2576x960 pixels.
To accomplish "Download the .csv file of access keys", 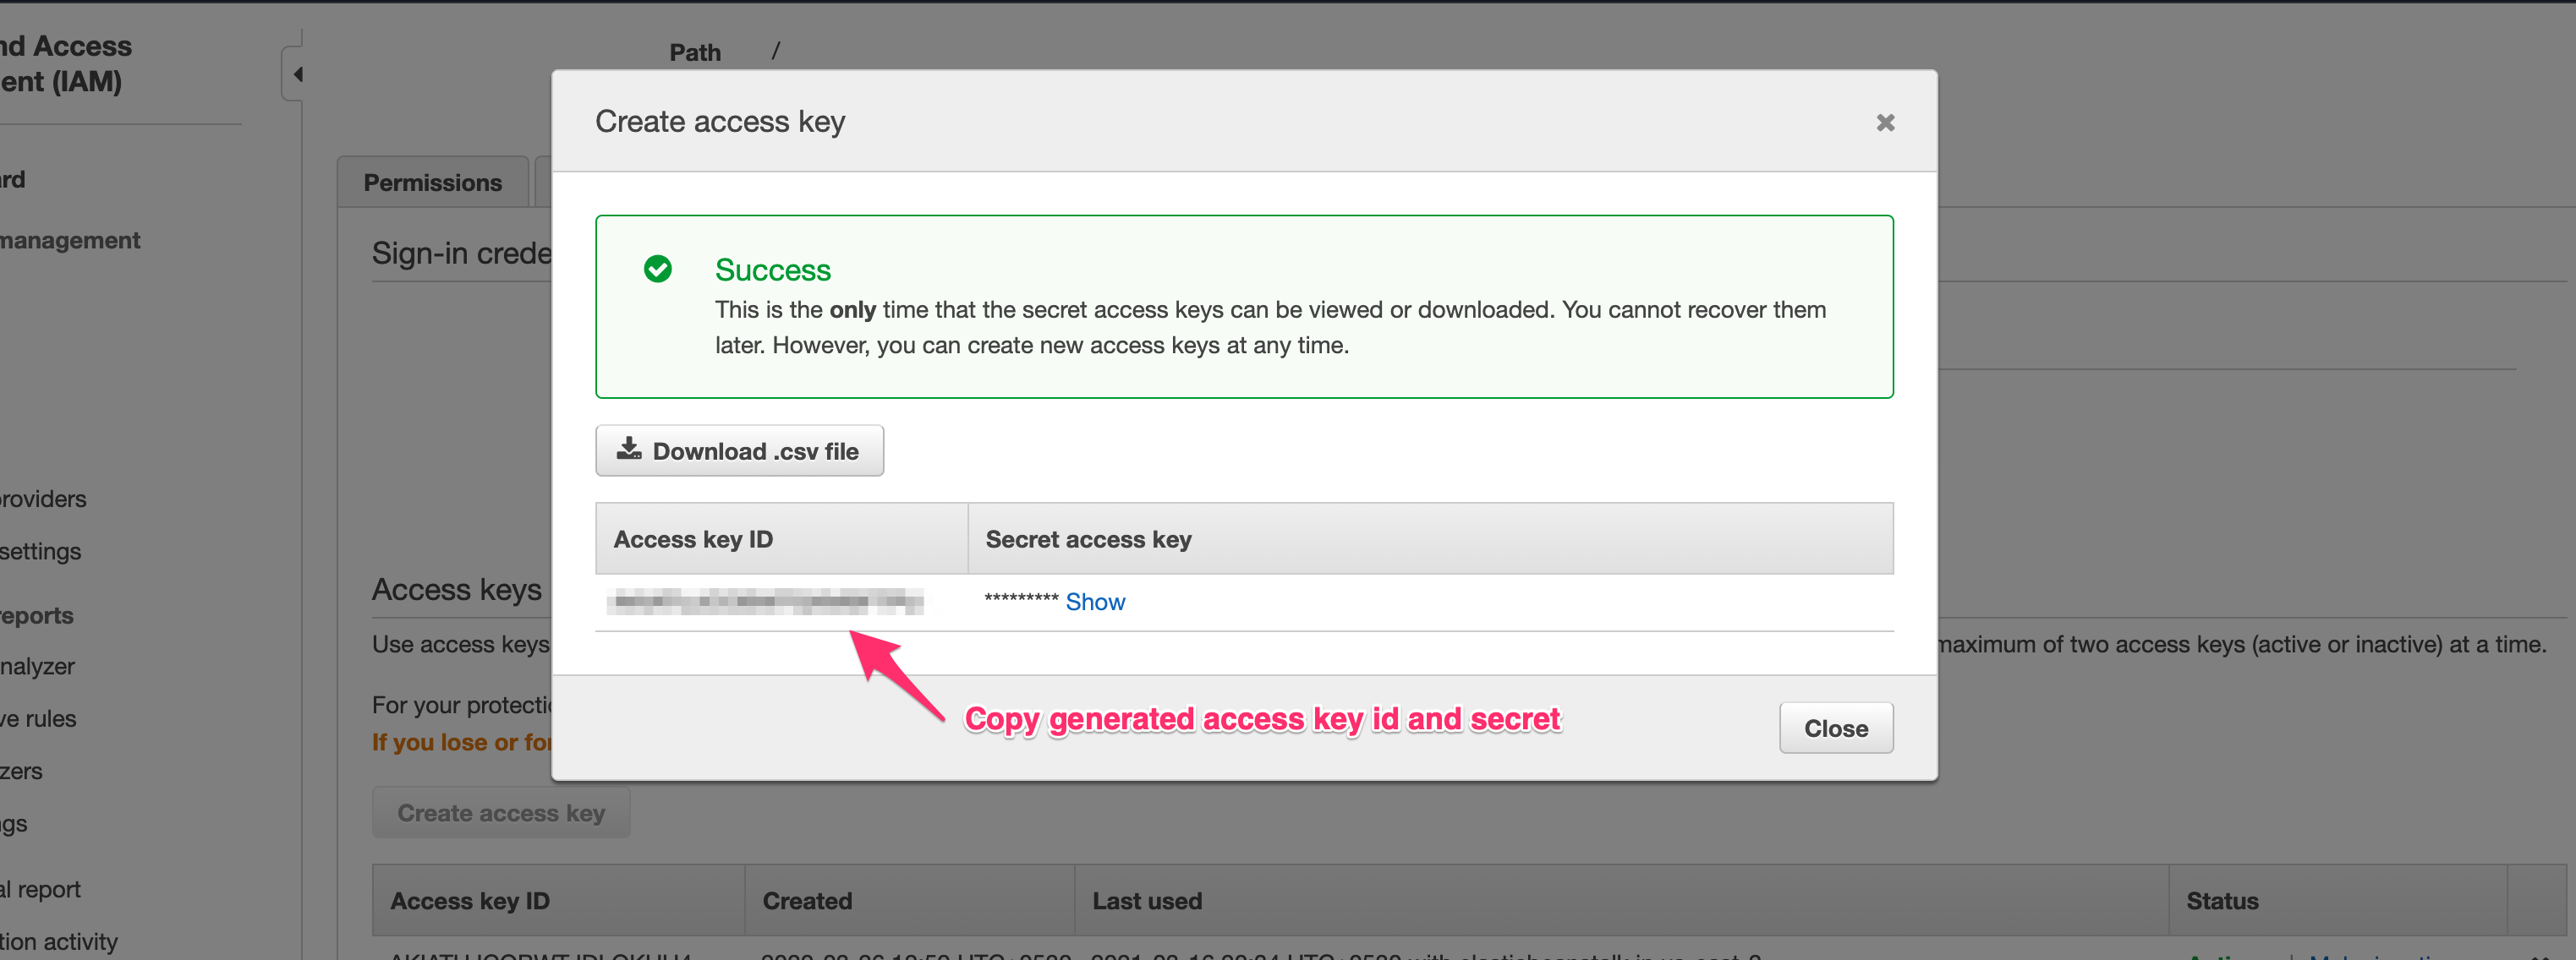I will [739, 450].
